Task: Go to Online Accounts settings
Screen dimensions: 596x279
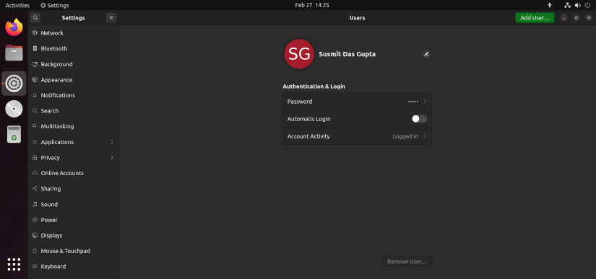Action: tap(74, 173)
